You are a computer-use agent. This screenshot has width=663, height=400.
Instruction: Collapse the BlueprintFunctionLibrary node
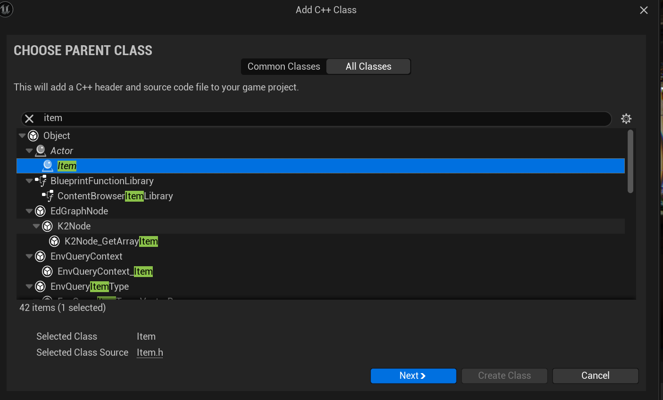[29, 181]
